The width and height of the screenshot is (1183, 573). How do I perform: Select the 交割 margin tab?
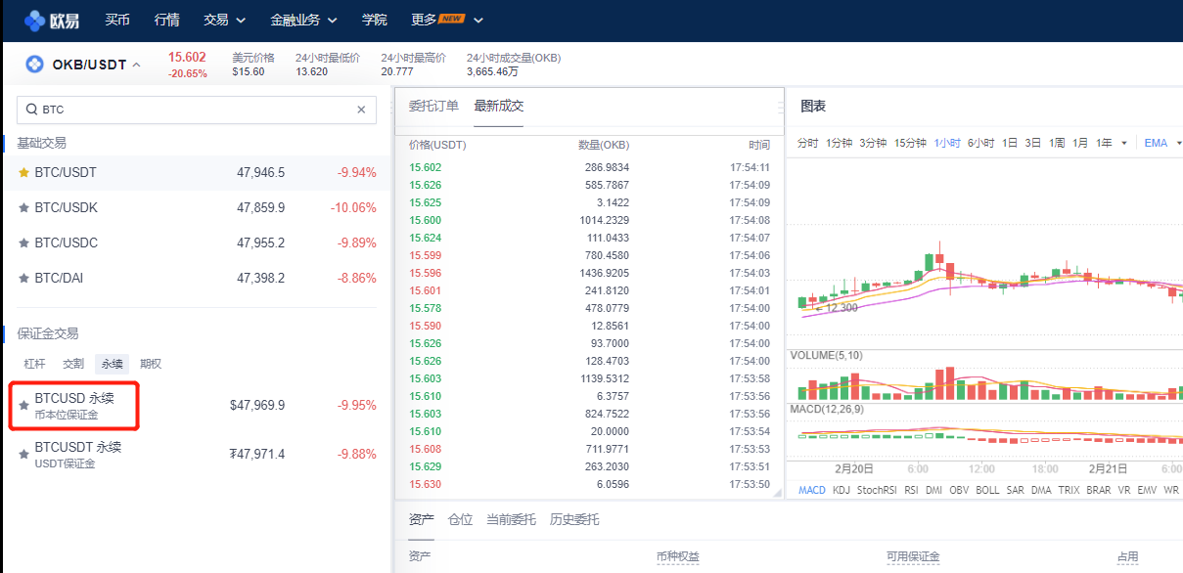click(x=73, y=364)
